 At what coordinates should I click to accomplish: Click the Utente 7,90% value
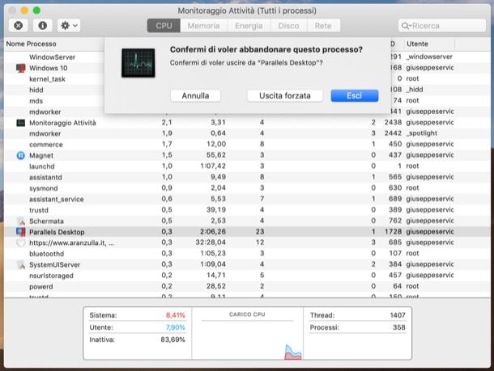(x=175, y=327)
